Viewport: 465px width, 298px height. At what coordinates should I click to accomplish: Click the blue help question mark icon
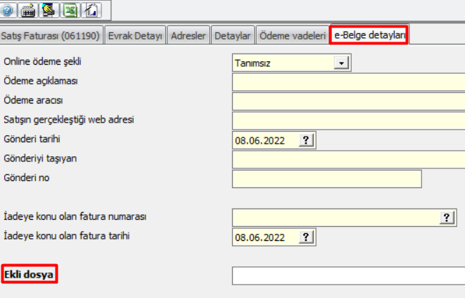coord(8,10)
